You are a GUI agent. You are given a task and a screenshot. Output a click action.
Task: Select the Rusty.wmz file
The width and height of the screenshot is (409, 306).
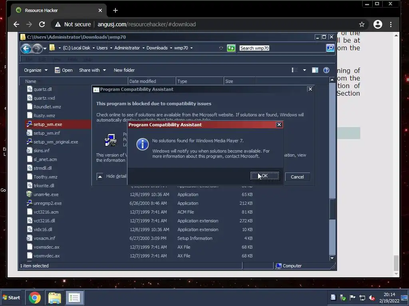tap(44, 116)
